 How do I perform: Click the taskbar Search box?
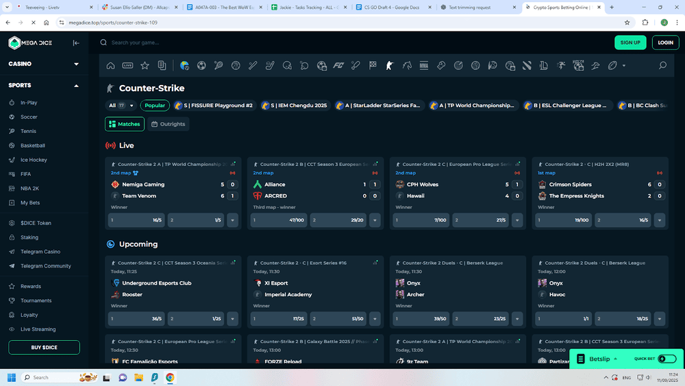point(59,378)
